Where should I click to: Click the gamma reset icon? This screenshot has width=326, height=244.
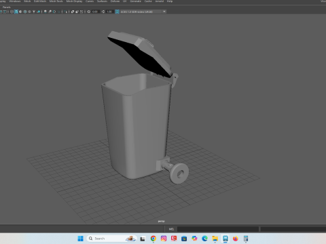pos(103,12)
